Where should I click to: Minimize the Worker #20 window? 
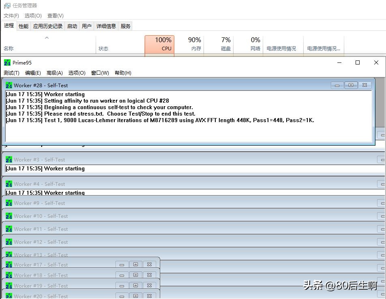pos(122,296)
